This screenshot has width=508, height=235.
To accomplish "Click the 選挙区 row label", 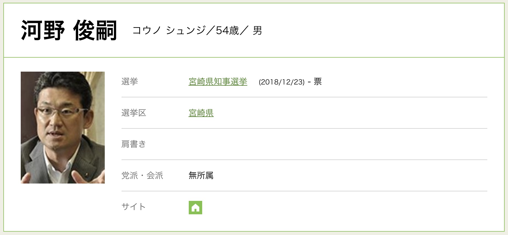I will [x=134, y=113].
